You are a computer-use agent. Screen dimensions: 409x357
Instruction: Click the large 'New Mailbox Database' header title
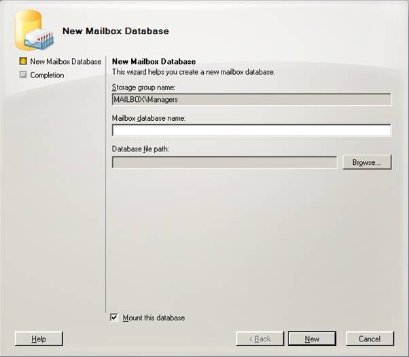click(115, 31)
